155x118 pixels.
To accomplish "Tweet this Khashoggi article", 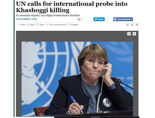I will click(x=99, y=19).
